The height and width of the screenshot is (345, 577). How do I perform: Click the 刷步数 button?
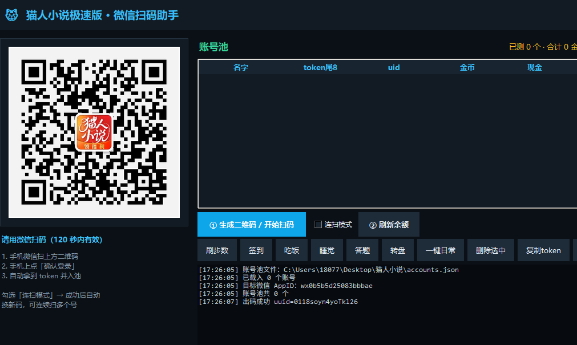pos(217,250)
